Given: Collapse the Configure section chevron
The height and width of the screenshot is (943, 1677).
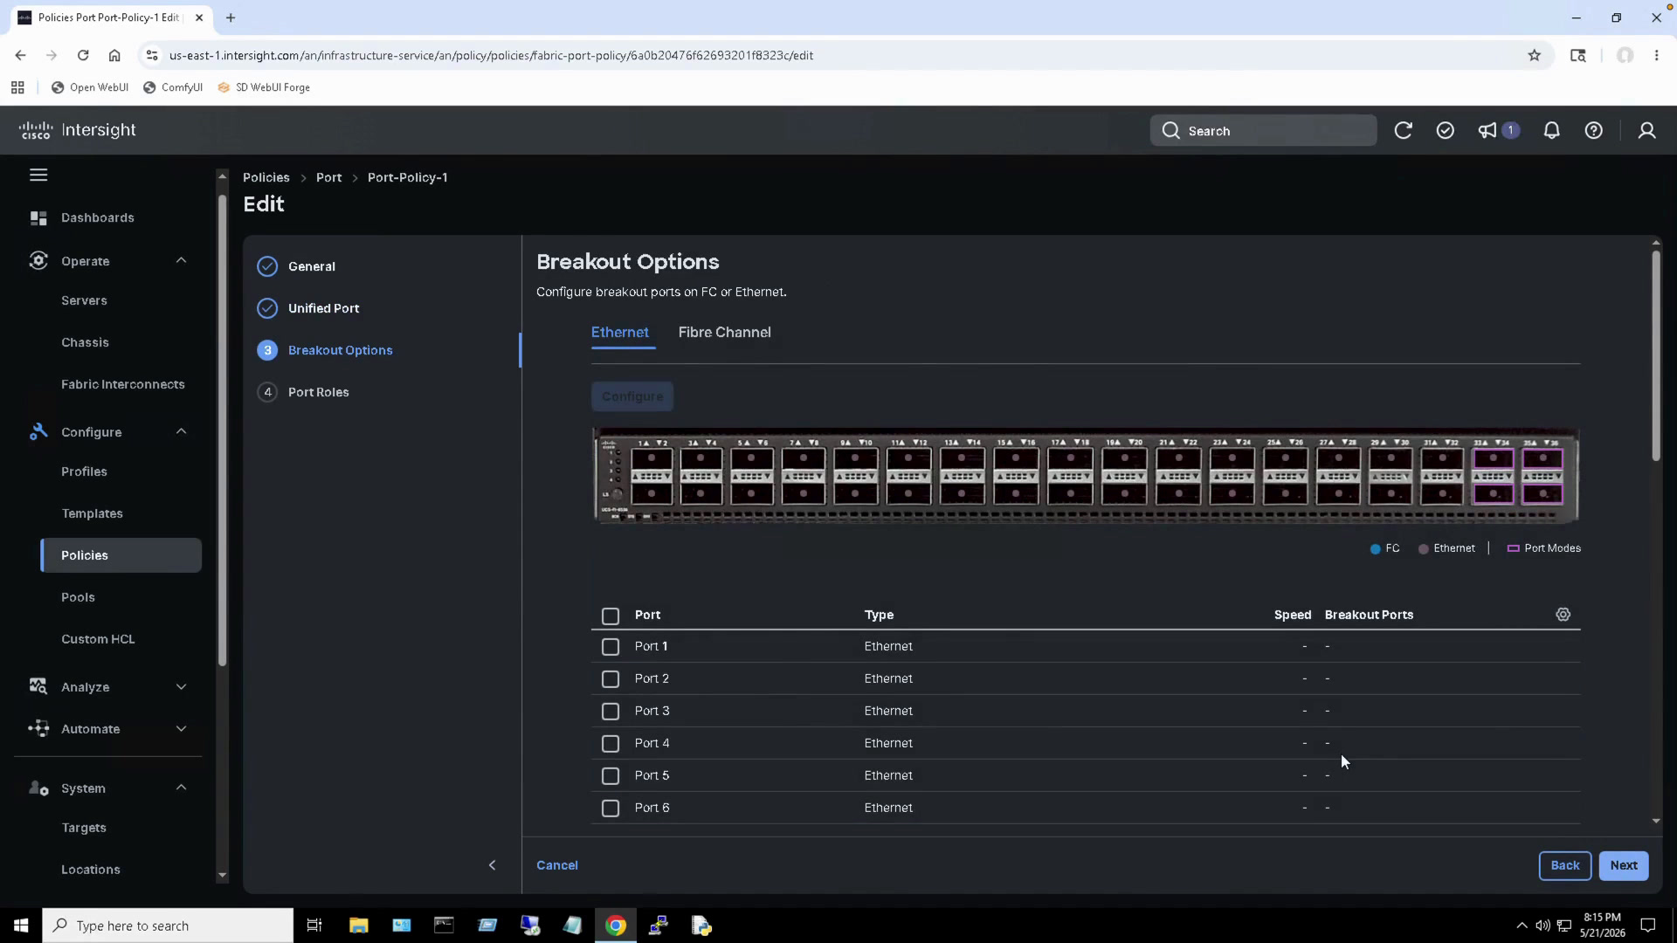Looking at the screenshot, I should click(181, 431).
